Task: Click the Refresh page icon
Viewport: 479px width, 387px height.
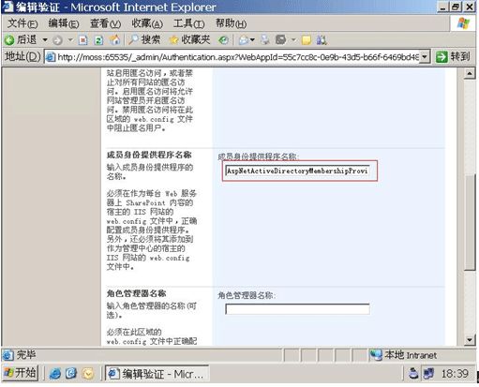Action: point(98,40)
